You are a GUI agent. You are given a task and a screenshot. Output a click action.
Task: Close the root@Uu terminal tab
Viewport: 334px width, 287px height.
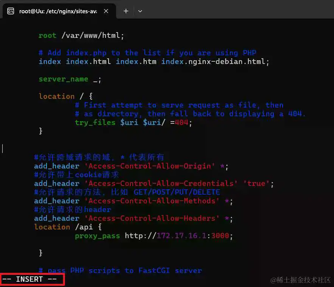106,11
